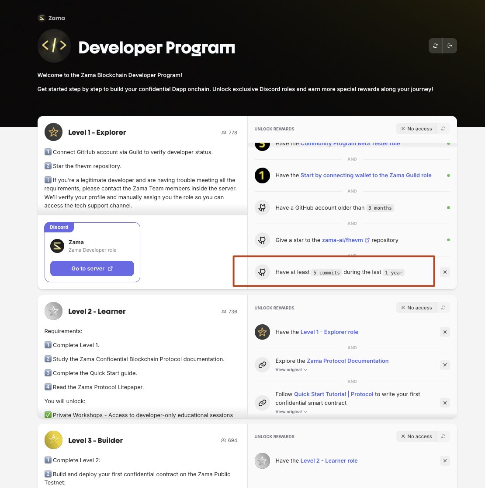
Task: Click GitHub icon beside star zama-ai/fhevm requirement
Action: point(262,240)
